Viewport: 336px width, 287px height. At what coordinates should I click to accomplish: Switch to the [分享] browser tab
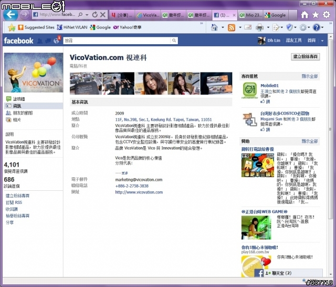tap(122, 15)
